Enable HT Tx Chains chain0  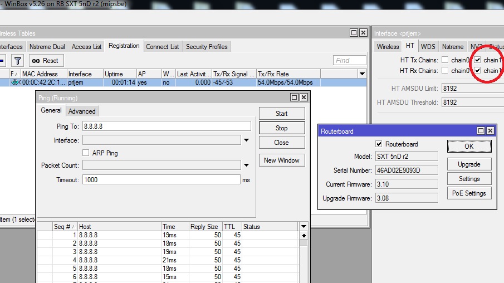445,60
